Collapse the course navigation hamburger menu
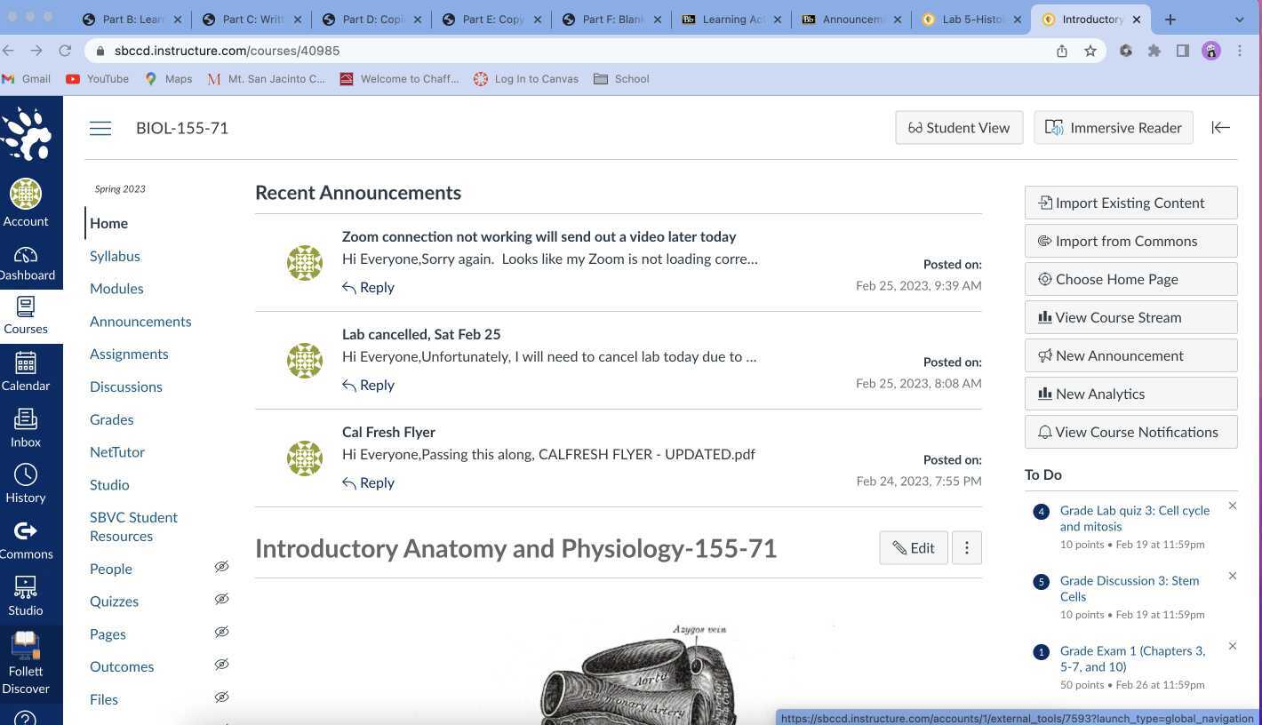Viewport: 1262px width, 725px height. pyautogui.click(x=100, y=128)
